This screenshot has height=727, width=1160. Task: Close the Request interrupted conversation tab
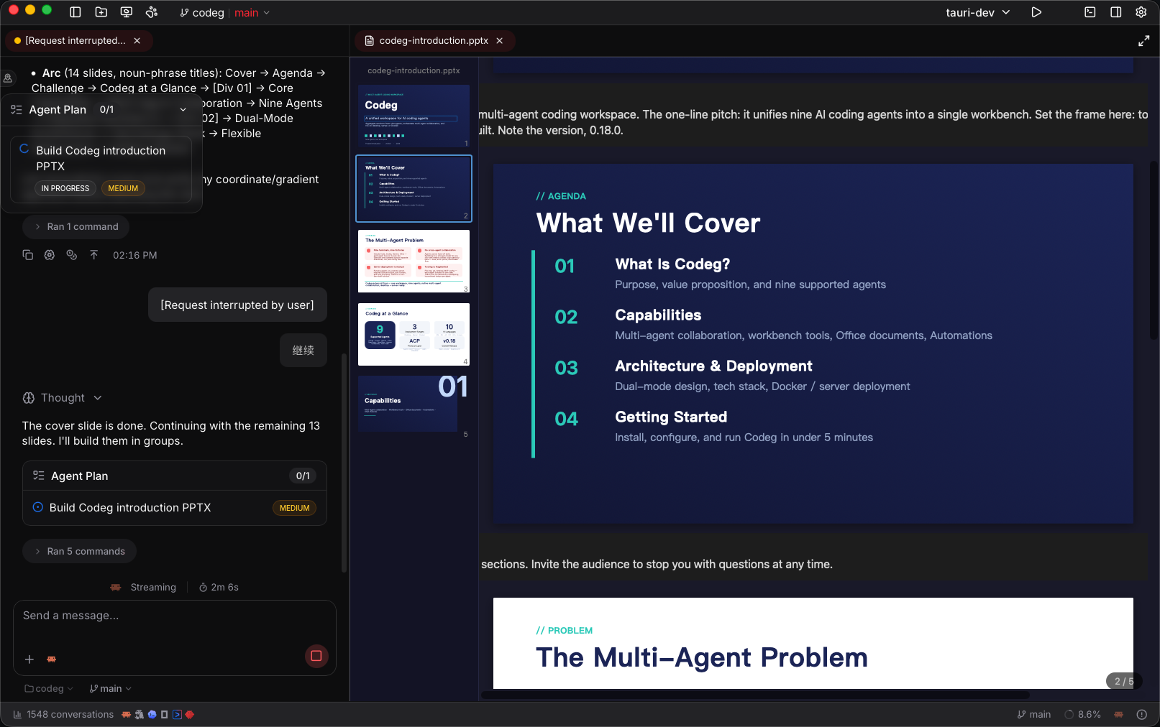(137, 41)
